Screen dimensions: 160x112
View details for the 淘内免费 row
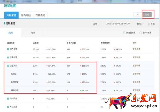coord(136,49)
